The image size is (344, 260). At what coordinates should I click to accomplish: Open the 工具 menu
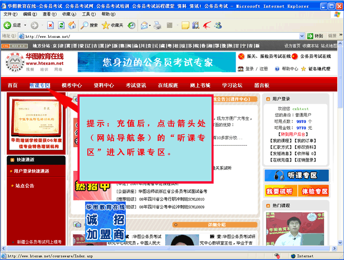(89, 14)
